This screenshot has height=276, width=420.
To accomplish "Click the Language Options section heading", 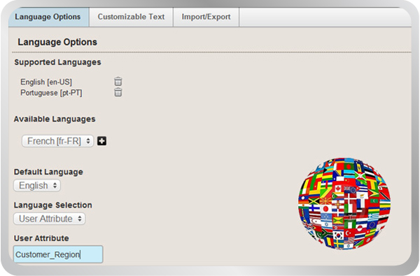I will click(57, 42).
